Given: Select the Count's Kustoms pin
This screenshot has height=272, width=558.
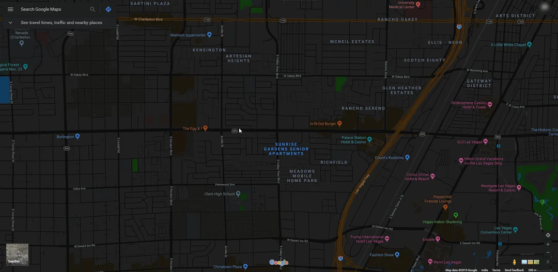Looking at the screenshot, I should pyautogui.click(x=408, y=157).
